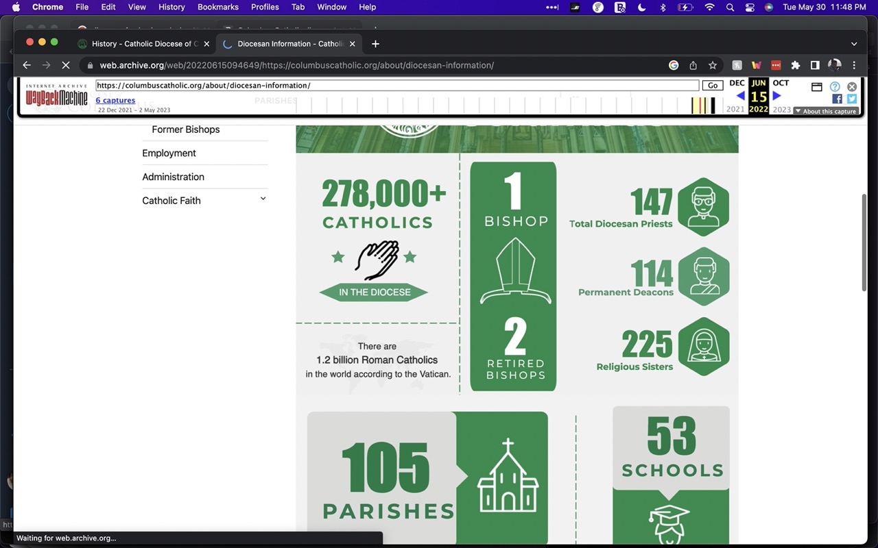The height and width of the screenshot is (548, 878).
Task: Click the Wayback Machine URL field
Action: 397,86
